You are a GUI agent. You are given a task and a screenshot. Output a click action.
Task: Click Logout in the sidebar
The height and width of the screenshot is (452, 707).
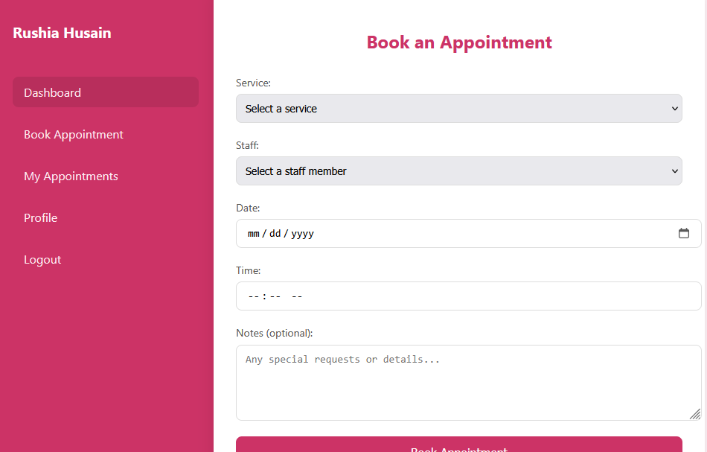point(42,259)
